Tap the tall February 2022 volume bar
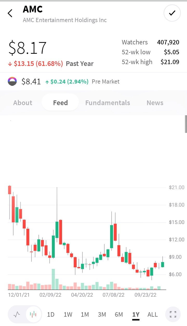Screen dimensions: 187x326 click(53, 279)
